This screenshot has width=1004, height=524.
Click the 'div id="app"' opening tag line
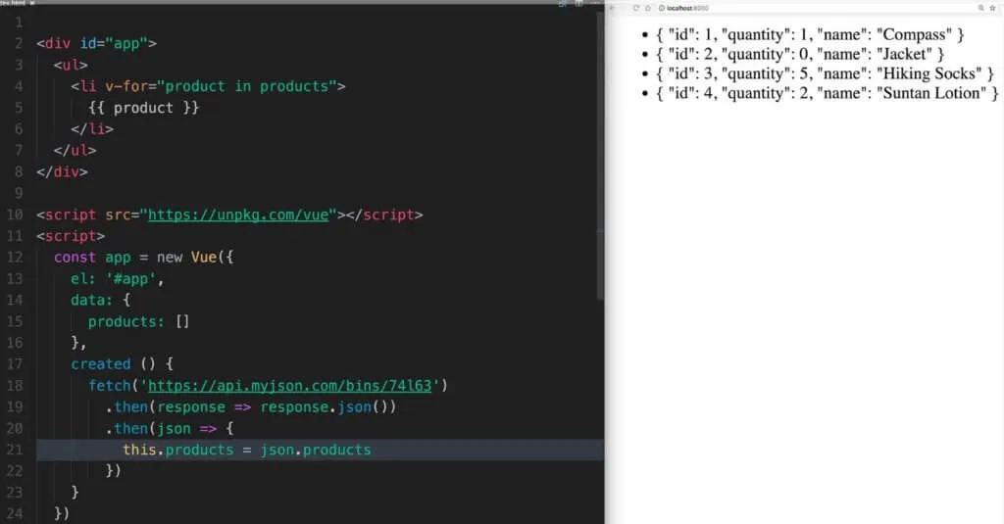point(97,43)
